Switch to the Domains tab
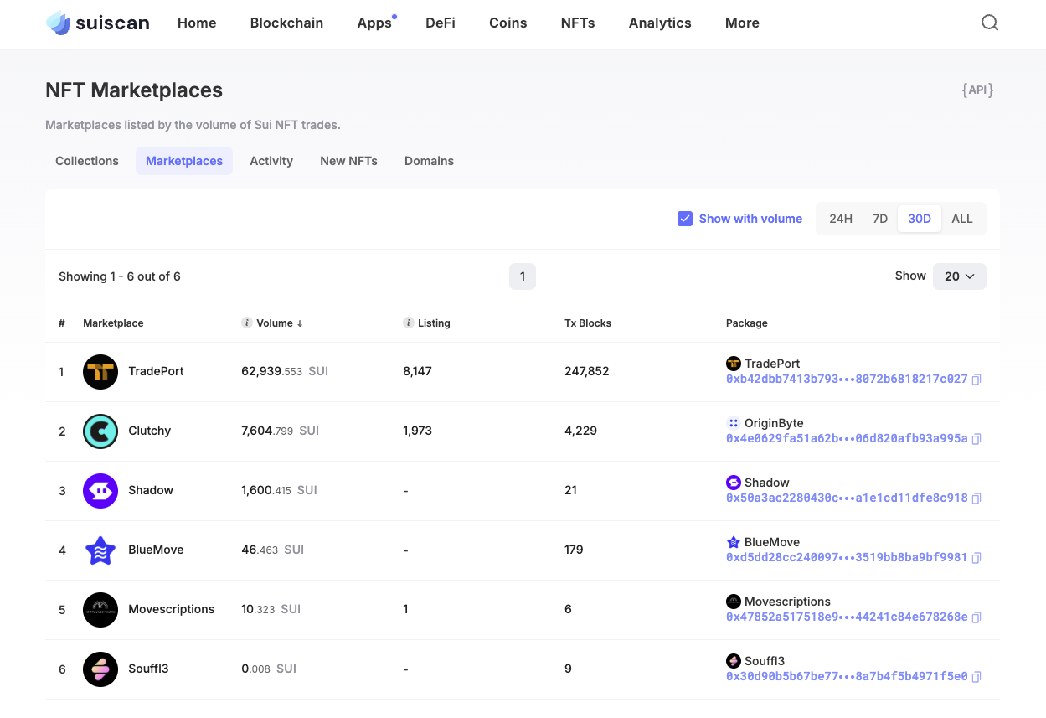Viewport: 1046px width, 718px height. pyautogui.click(x=429, y=161)
